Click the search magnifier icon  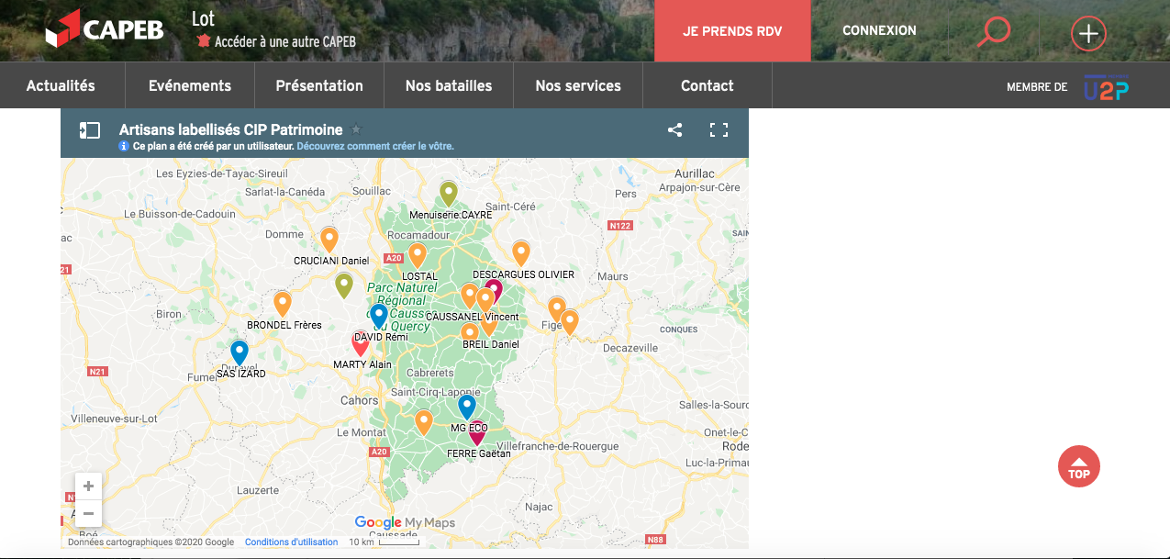993,31
